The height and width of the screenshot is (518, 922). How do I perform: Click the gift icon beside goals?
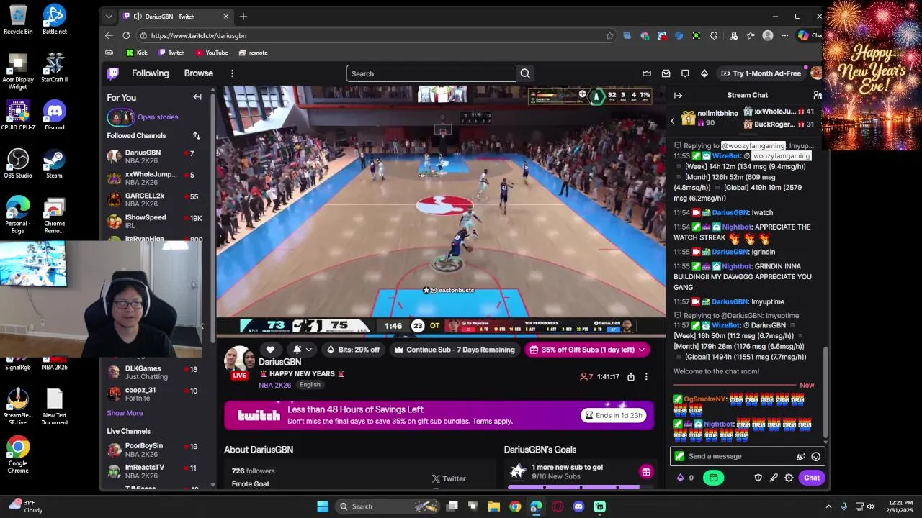pos(646,472)
